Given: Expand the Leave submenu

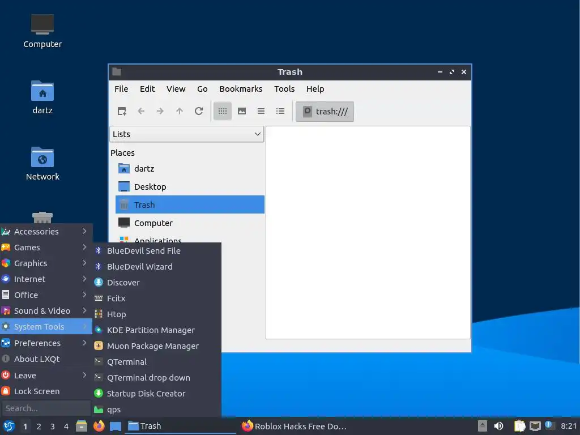Looking at the screenshot, I should (46, 376).
